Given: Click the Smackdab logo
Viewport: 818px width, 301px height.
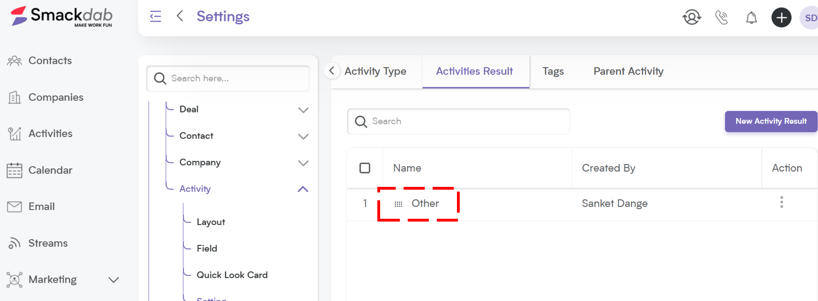Looking at the screenshot, I should [62, 16].
